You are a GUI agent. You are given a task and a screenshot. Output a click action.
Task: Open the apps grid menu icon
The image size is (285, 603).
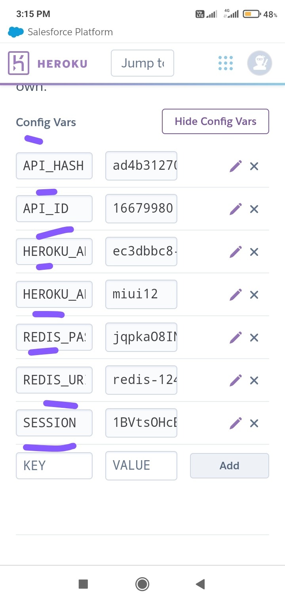226,63
